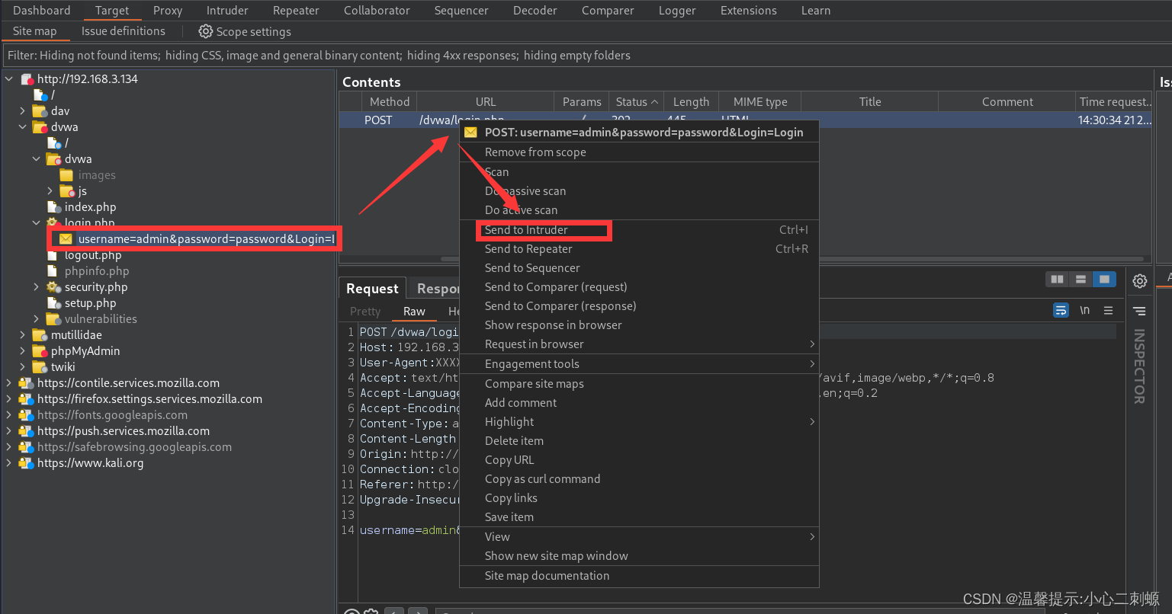The width and height of the screenshot is (1172, 614).
Task: Expand the mutillidae node chevron
Action: pyautogui.click(x=23, y=335)
